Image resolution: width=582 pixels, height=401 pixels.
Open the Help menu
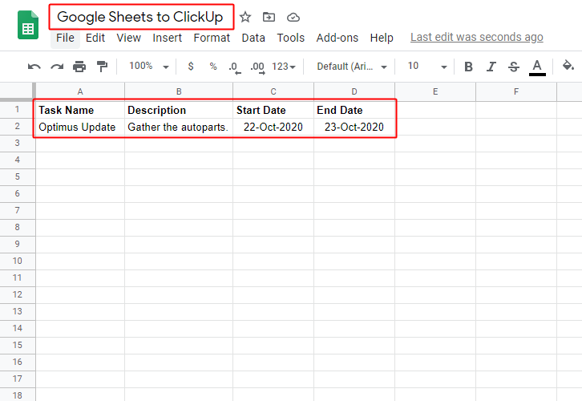click(382, 38)
